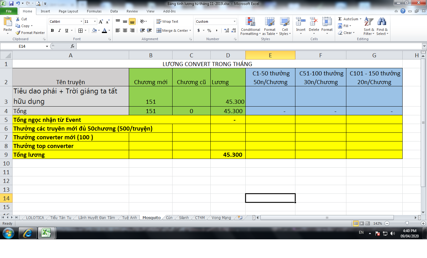This screenshot has height=258, width=427.
Task: Open the Calibri font name dropdown
Action: point(81,21)
